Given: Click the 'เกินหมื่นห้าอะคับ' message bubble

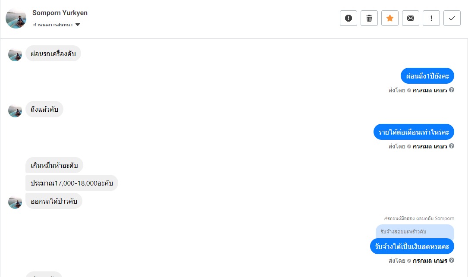Looking at the screenshot, I should (x=54, y=165).
